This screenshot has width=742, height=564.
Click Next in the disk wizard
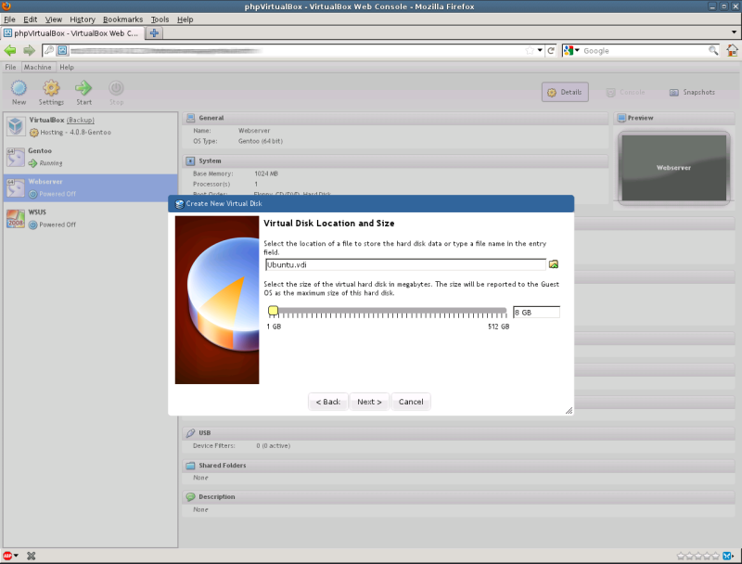click(369, 402)
